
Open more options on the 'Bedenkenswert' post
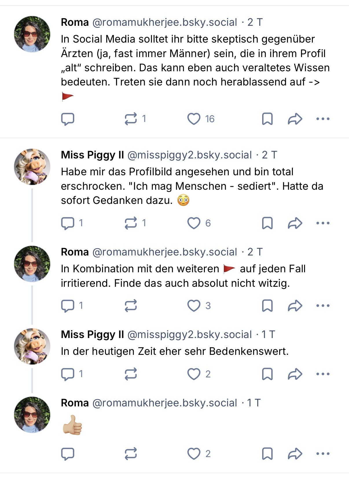coord(323,374)
